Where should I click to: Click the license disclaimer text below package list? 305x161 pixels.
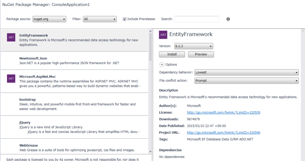pos(72,159)
